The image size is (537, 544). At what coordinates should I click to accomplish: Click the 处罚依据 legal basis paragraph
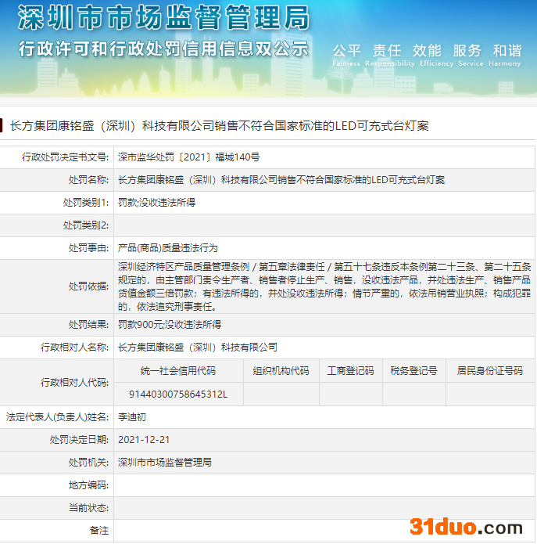point(324,286)
